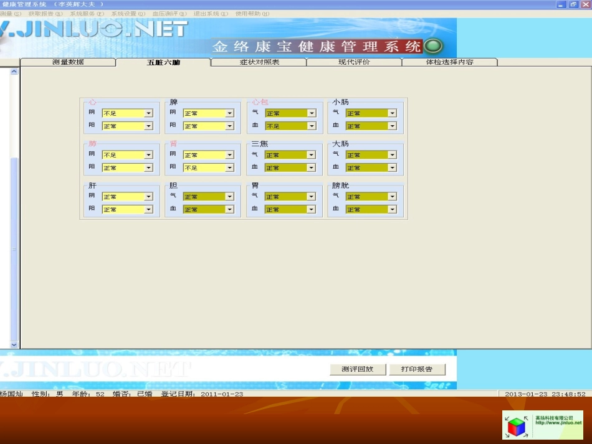Click the 测评回放 button
Viewport: 592px width, 444px height.
358,369
